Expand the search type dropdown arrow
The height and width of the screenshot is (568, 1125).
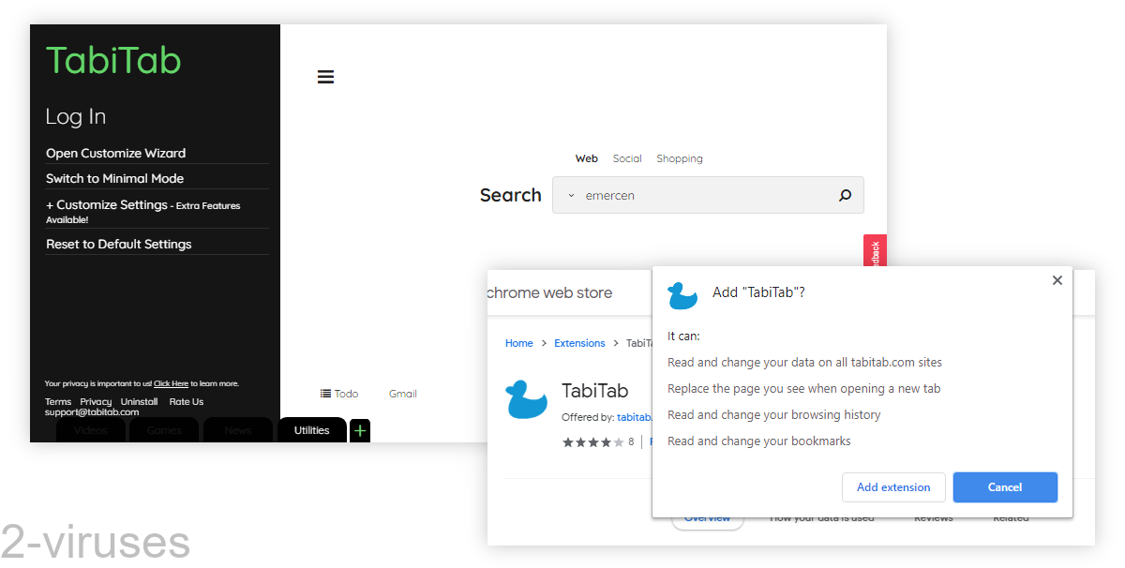(x=571, y=195)
